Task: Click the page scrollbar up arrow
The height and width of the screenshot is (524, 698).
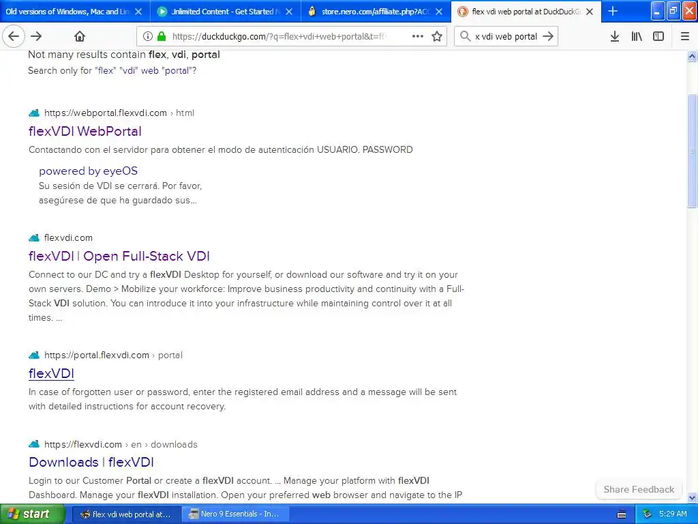Action: (x=692, y=56)
